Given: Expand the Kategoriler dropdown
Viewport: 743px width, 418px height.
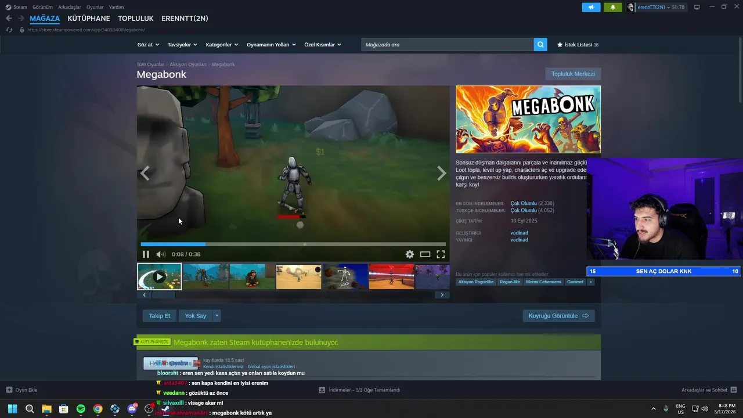Looking at the screenshot, I should 222,45.
